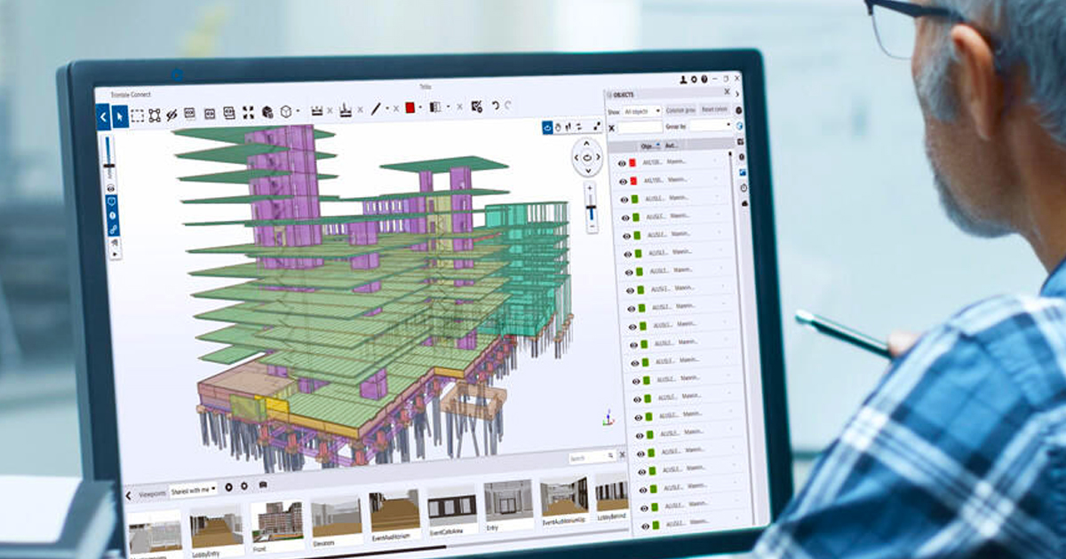The height and width of the screenshot is (559, 1066).
Task: Sort by the Obje... column header
Action: coord(650,146)
